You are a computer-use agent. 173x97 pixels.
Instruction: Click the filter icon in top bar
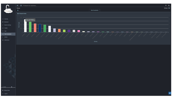tap(166, 5)
